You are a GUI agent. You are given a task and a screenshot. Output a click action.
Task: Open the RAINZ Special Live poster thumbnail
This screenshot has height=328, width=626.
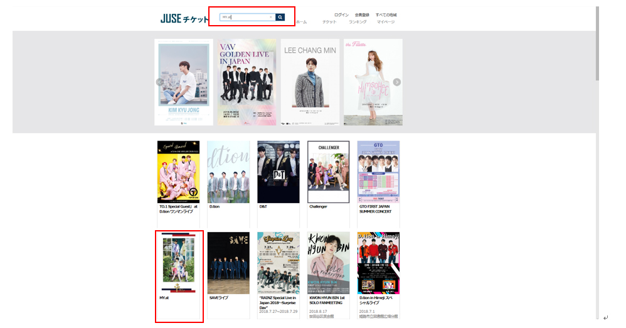(x=279, y=263)
